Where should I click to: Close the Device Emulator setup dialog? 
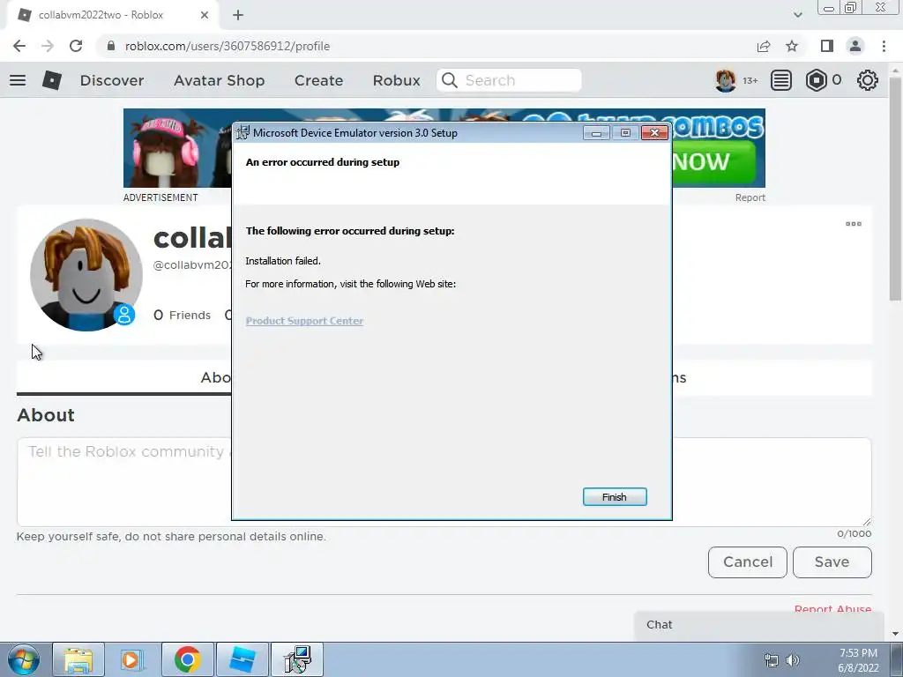pyautogui.click(x=654, y=133)
